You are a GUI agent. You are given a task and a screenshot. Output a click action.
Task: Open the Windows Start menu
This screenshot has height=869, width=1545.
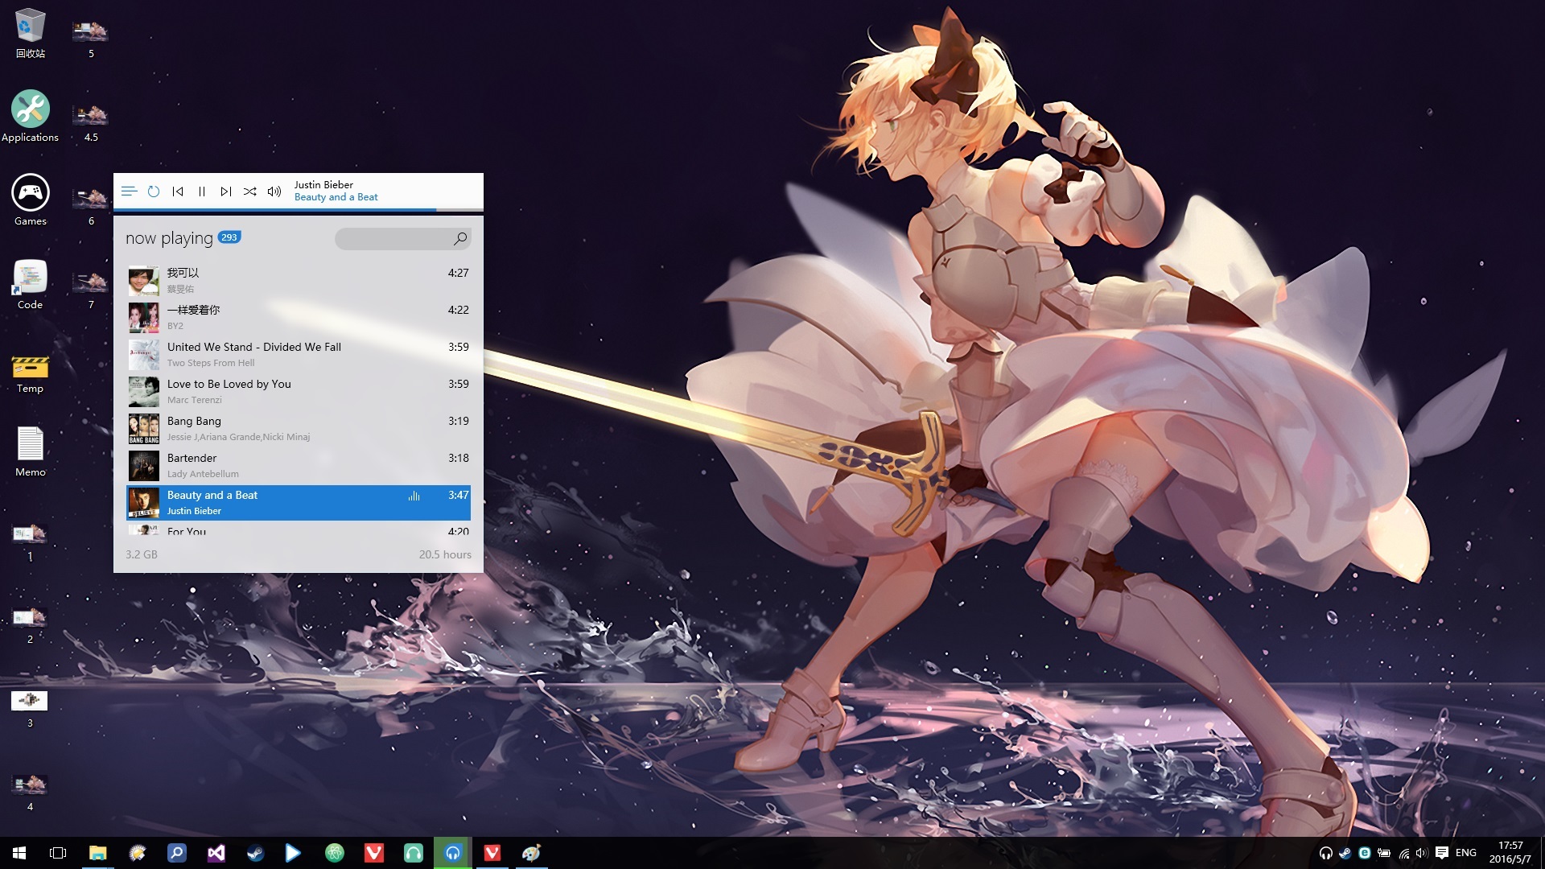19,853
